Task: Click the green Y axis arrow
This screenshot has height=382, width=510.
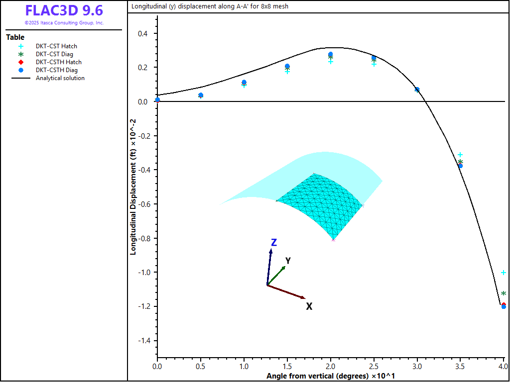Action: click(x=277, y=275)
